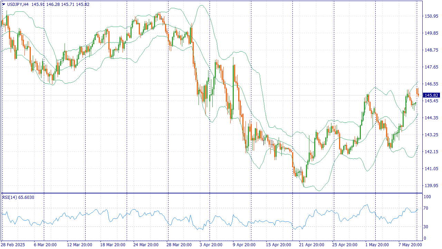Open the chart menu triangle beside USDJPY,H4
This screenshot has width=442, height=249.
4,4
